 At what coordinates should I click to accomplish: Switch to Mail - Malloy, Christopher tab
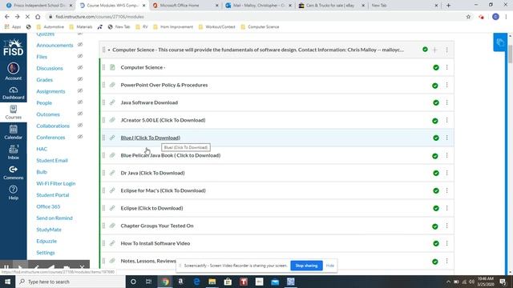click(258, 6)
